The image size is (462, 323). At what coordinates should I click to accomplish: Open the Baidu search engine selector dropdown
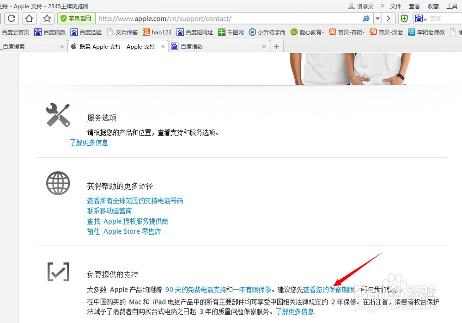[421, 19]
